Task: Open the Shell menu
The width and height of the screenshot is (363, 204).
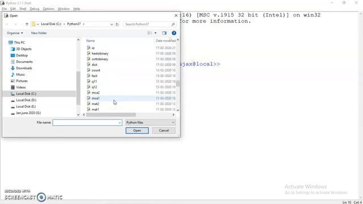Action: pos(23,9)
